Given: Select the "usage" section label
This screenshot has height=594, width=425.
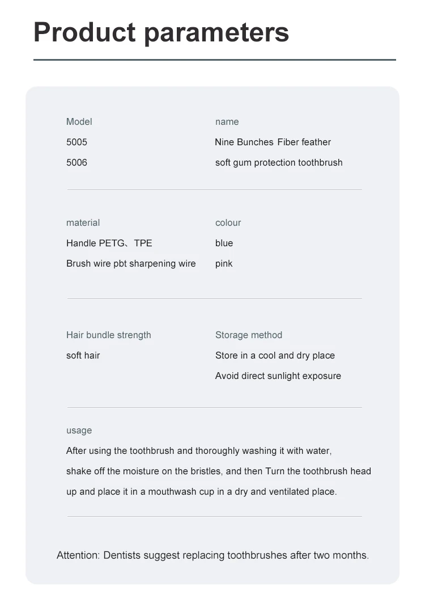Looking at the screenshot, I should click(79, 430).
